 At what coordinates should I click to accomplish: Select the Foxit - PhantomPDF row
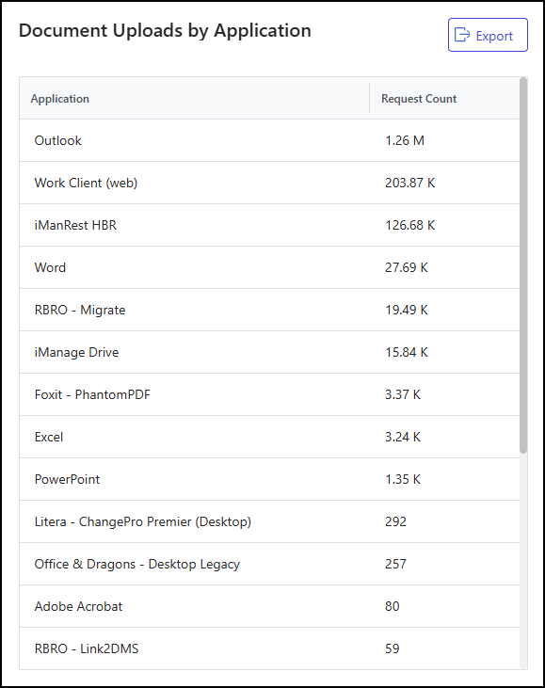pyautogui.click(x=269, y=394)
